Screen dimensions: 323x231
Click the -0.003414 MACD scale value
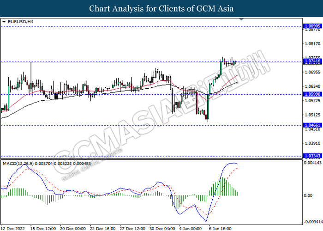(x=313, y=222)
